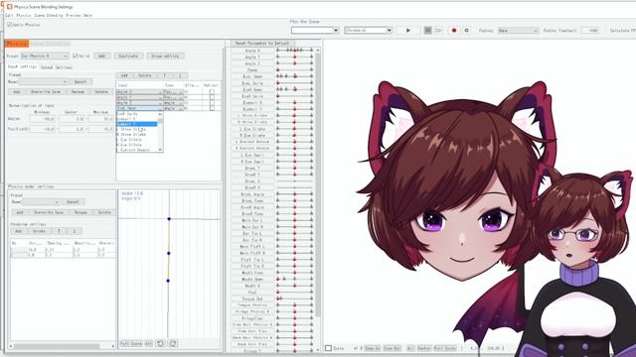This screenshot has height=357, width=636.
Task: Click Add button under Pendulum settings
Action: click(18, 231)
